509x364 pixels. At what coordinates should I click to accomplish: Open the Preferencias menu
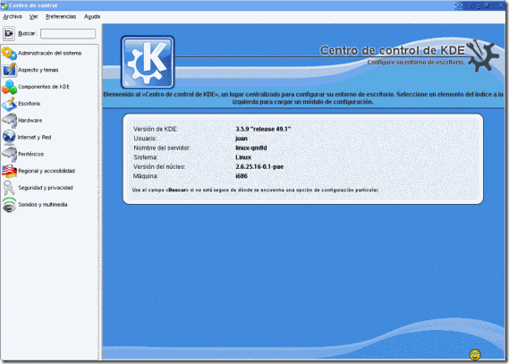61,16
